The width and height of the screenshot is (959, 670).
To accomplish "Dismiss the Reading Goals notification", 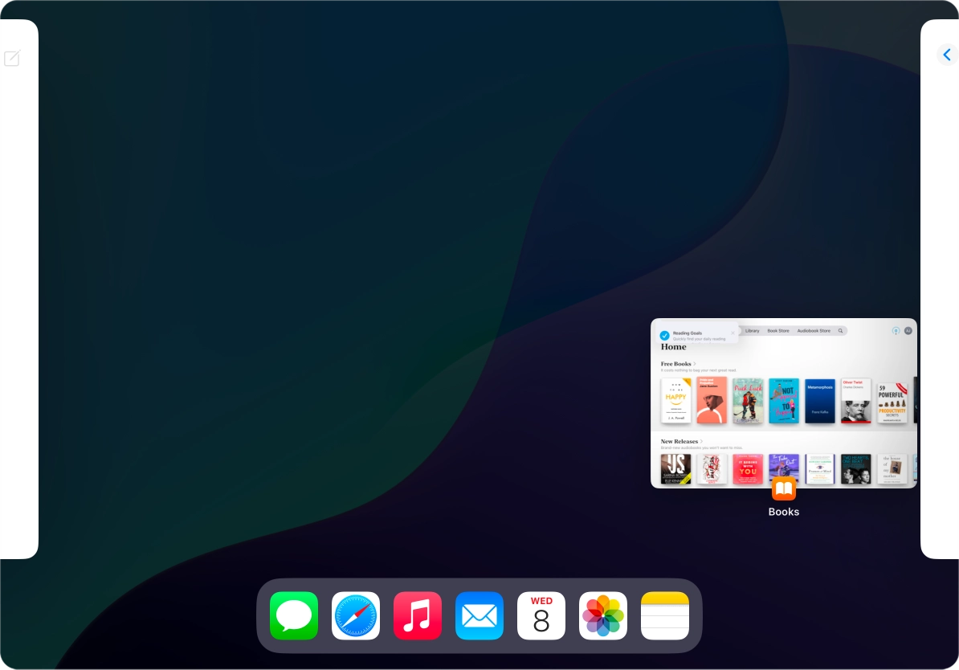I will (733, 332).
